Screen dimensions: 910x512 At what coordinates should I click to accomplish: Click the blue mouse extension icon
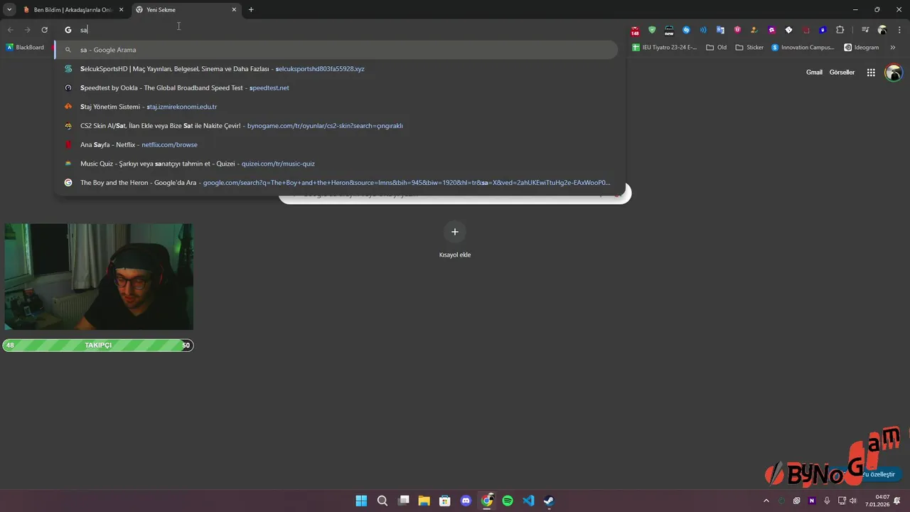[x=823, y=30]
